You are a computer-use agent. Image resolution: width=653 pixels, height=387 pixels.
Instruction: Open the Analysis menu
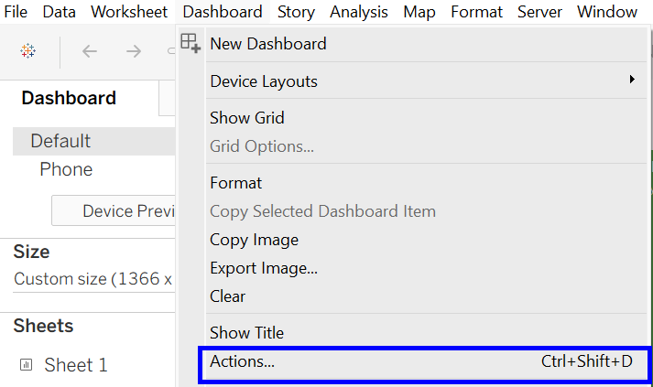pyautogui.click(x=359, y=12)
